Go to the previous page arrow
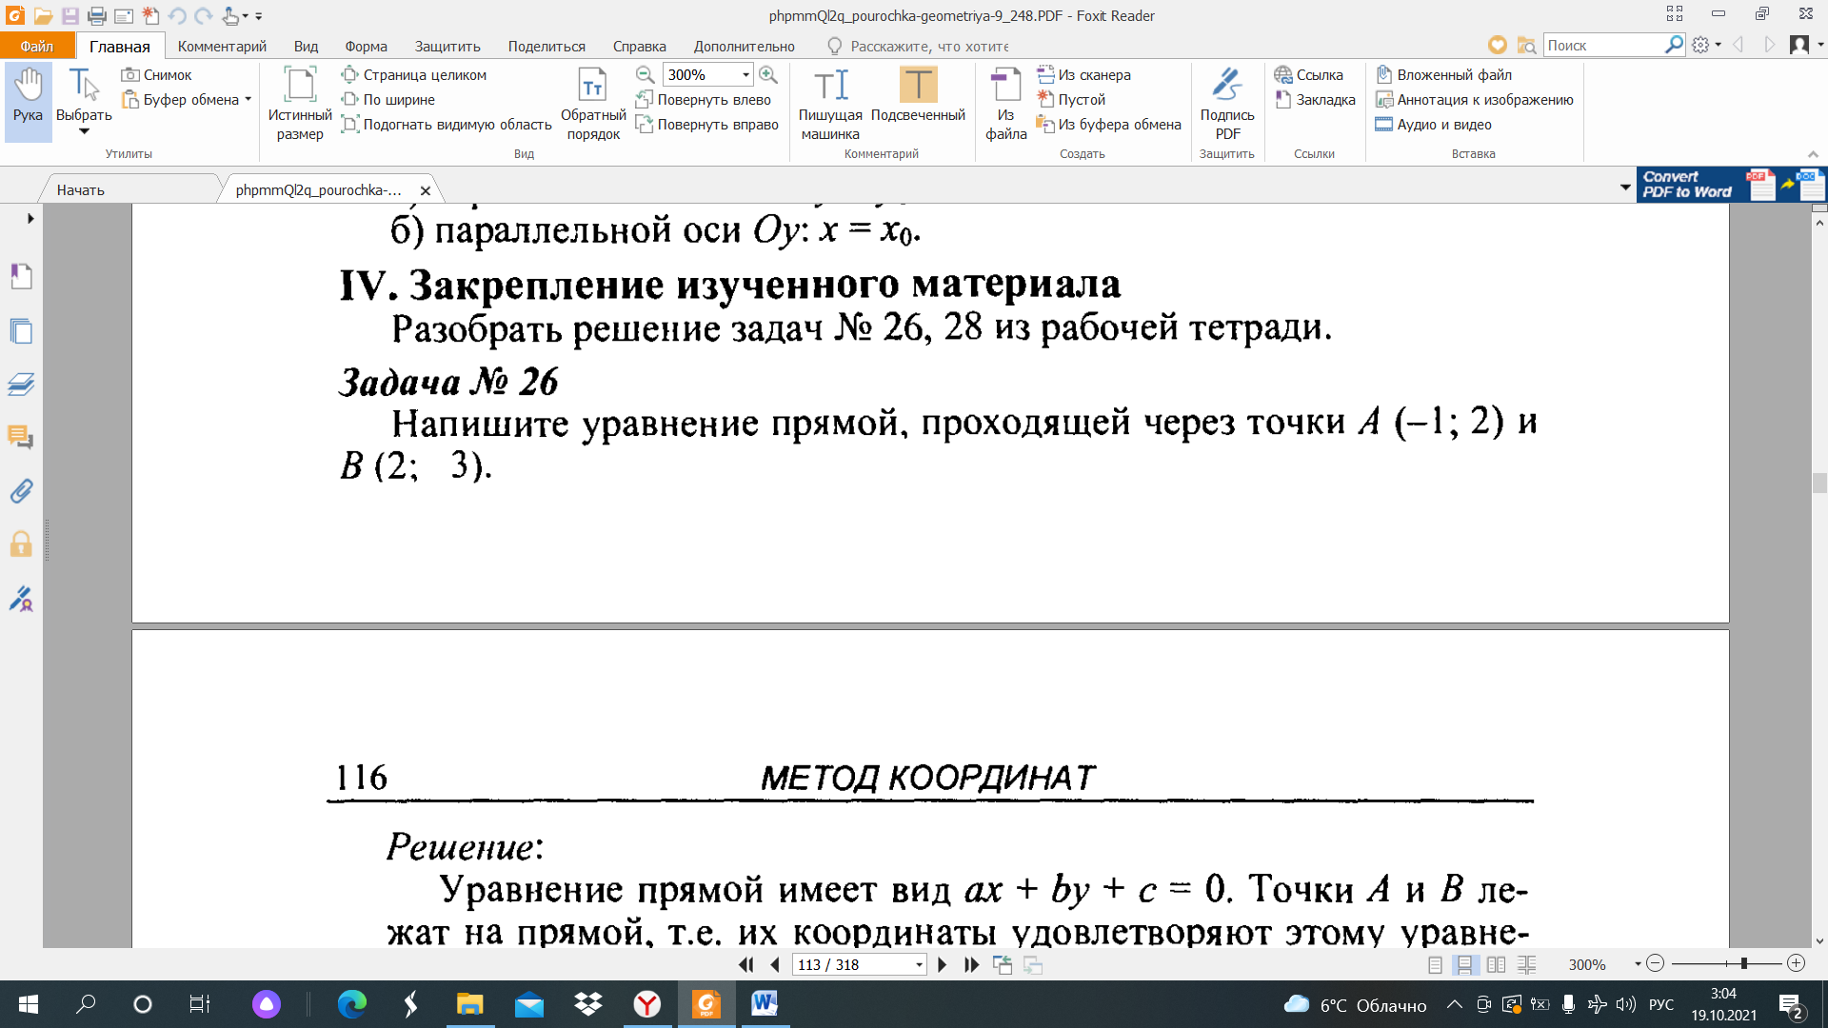The height and width of the screenshot is (1028, 1828). [x=774, y=964]
